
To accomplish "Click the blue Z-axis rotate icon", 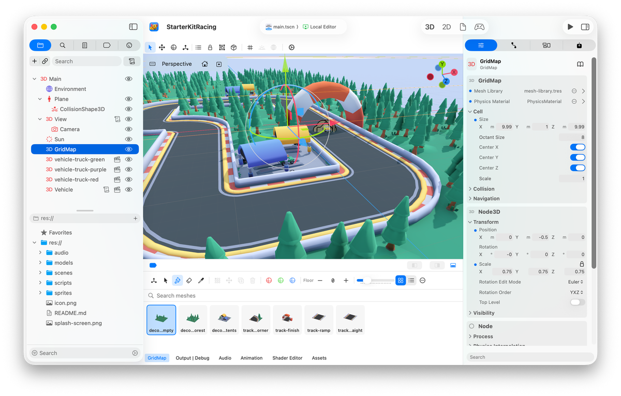I will click(292, 280).
